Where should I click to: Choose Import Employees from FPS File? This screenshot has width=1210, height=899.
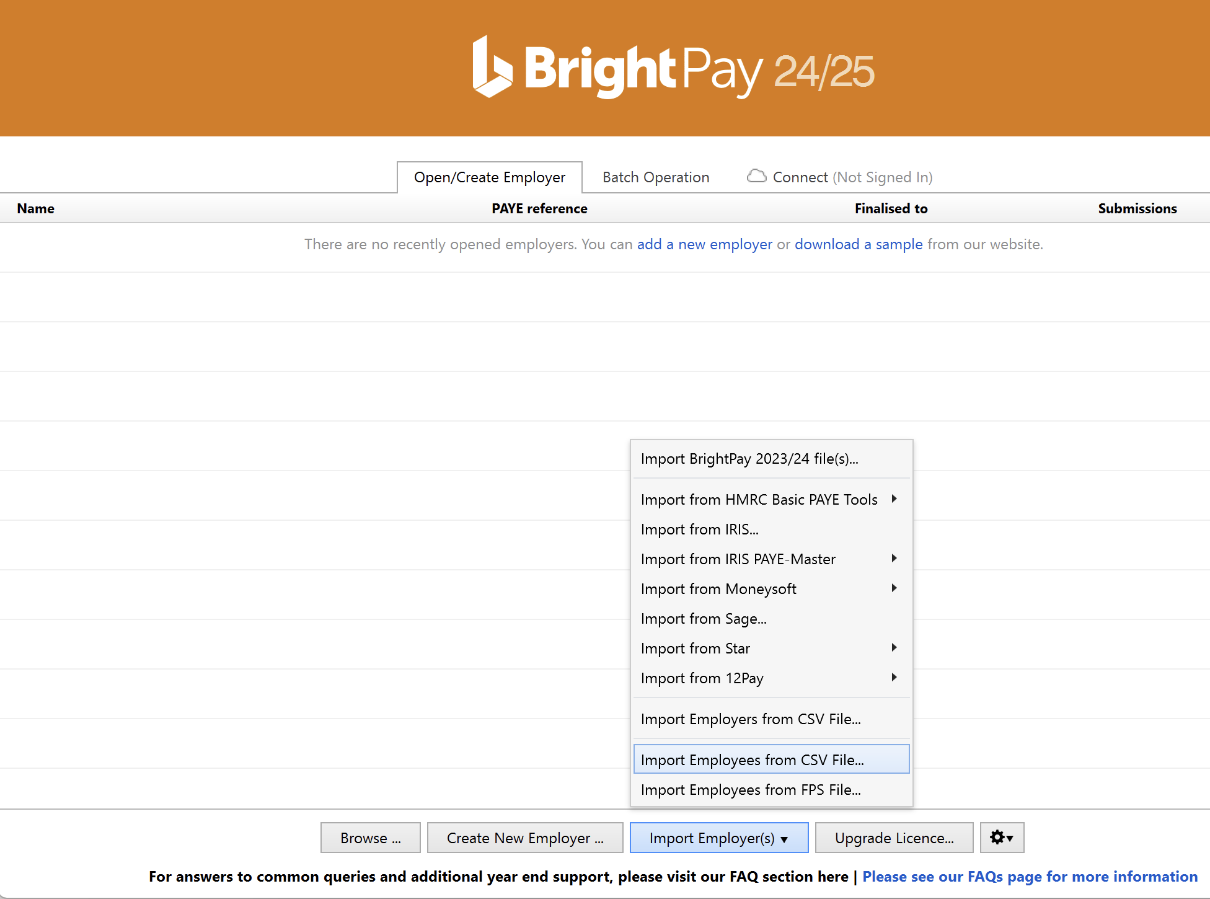tap(771, 790)
